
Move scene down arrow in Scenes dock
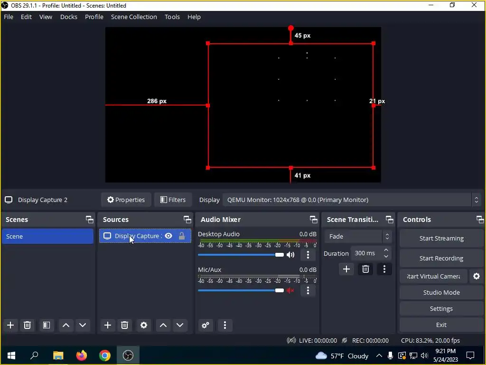click(x=83, y=325)
